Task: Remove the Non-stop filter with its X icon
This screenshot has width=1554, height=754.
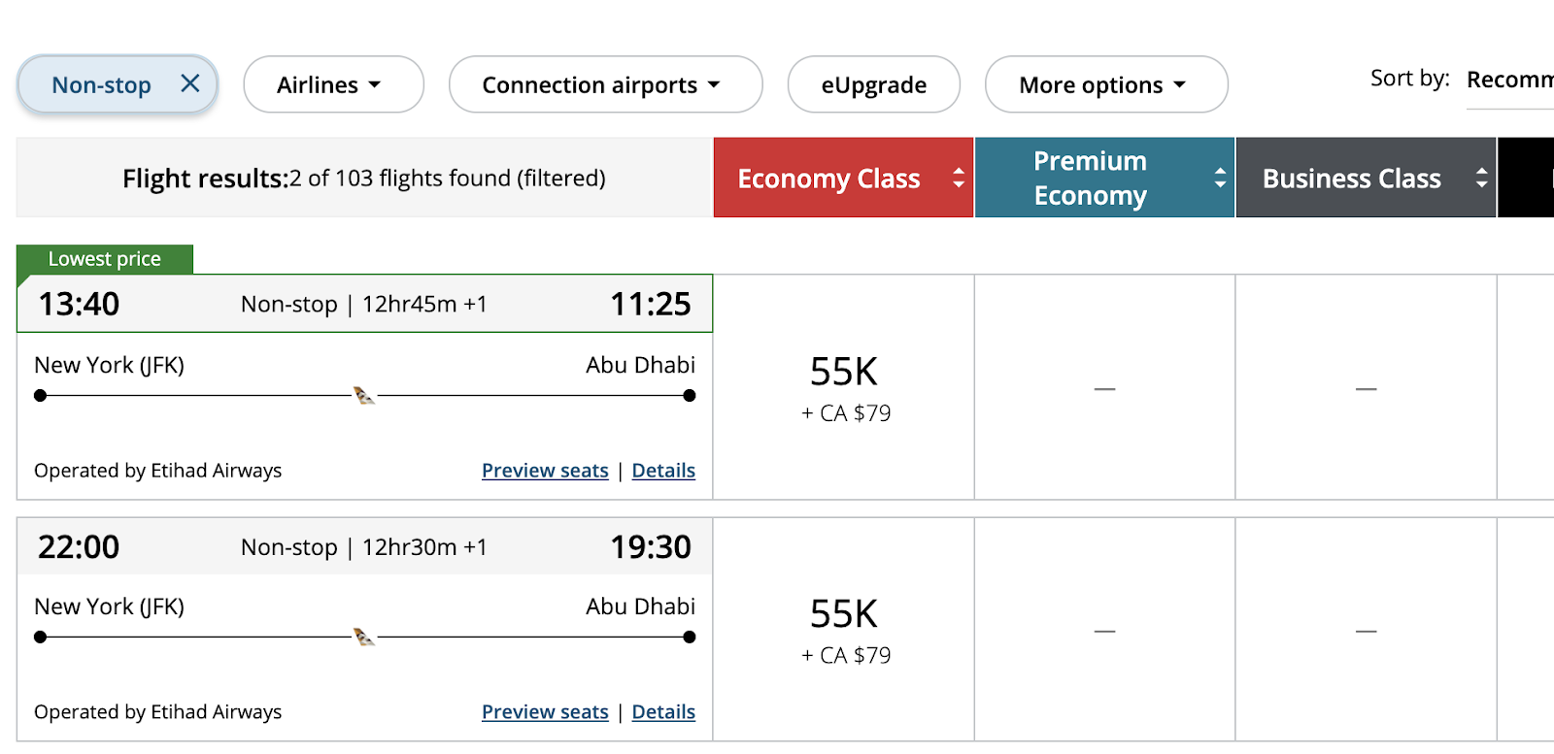Action: (190, 83)
